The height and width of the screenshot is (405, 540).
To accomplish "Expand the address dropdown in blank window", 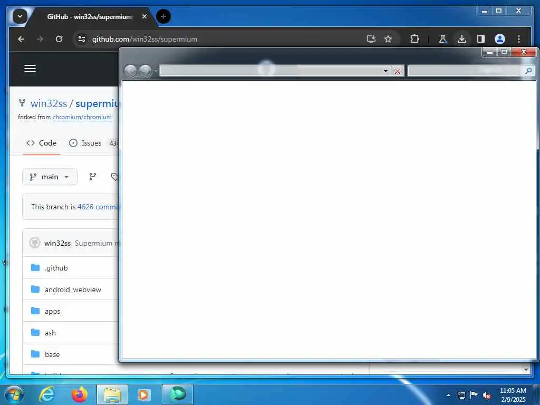I will 385,71.
